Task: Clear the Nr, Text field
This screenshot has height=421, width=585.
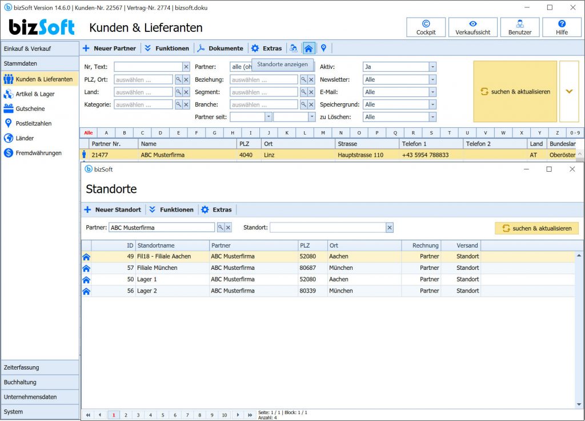Action: coord(186,67)
